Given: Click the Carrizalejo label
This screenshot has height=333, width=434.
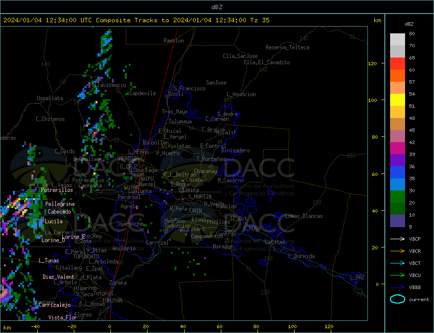Looking at the screenshot, I should coord(54,305).
